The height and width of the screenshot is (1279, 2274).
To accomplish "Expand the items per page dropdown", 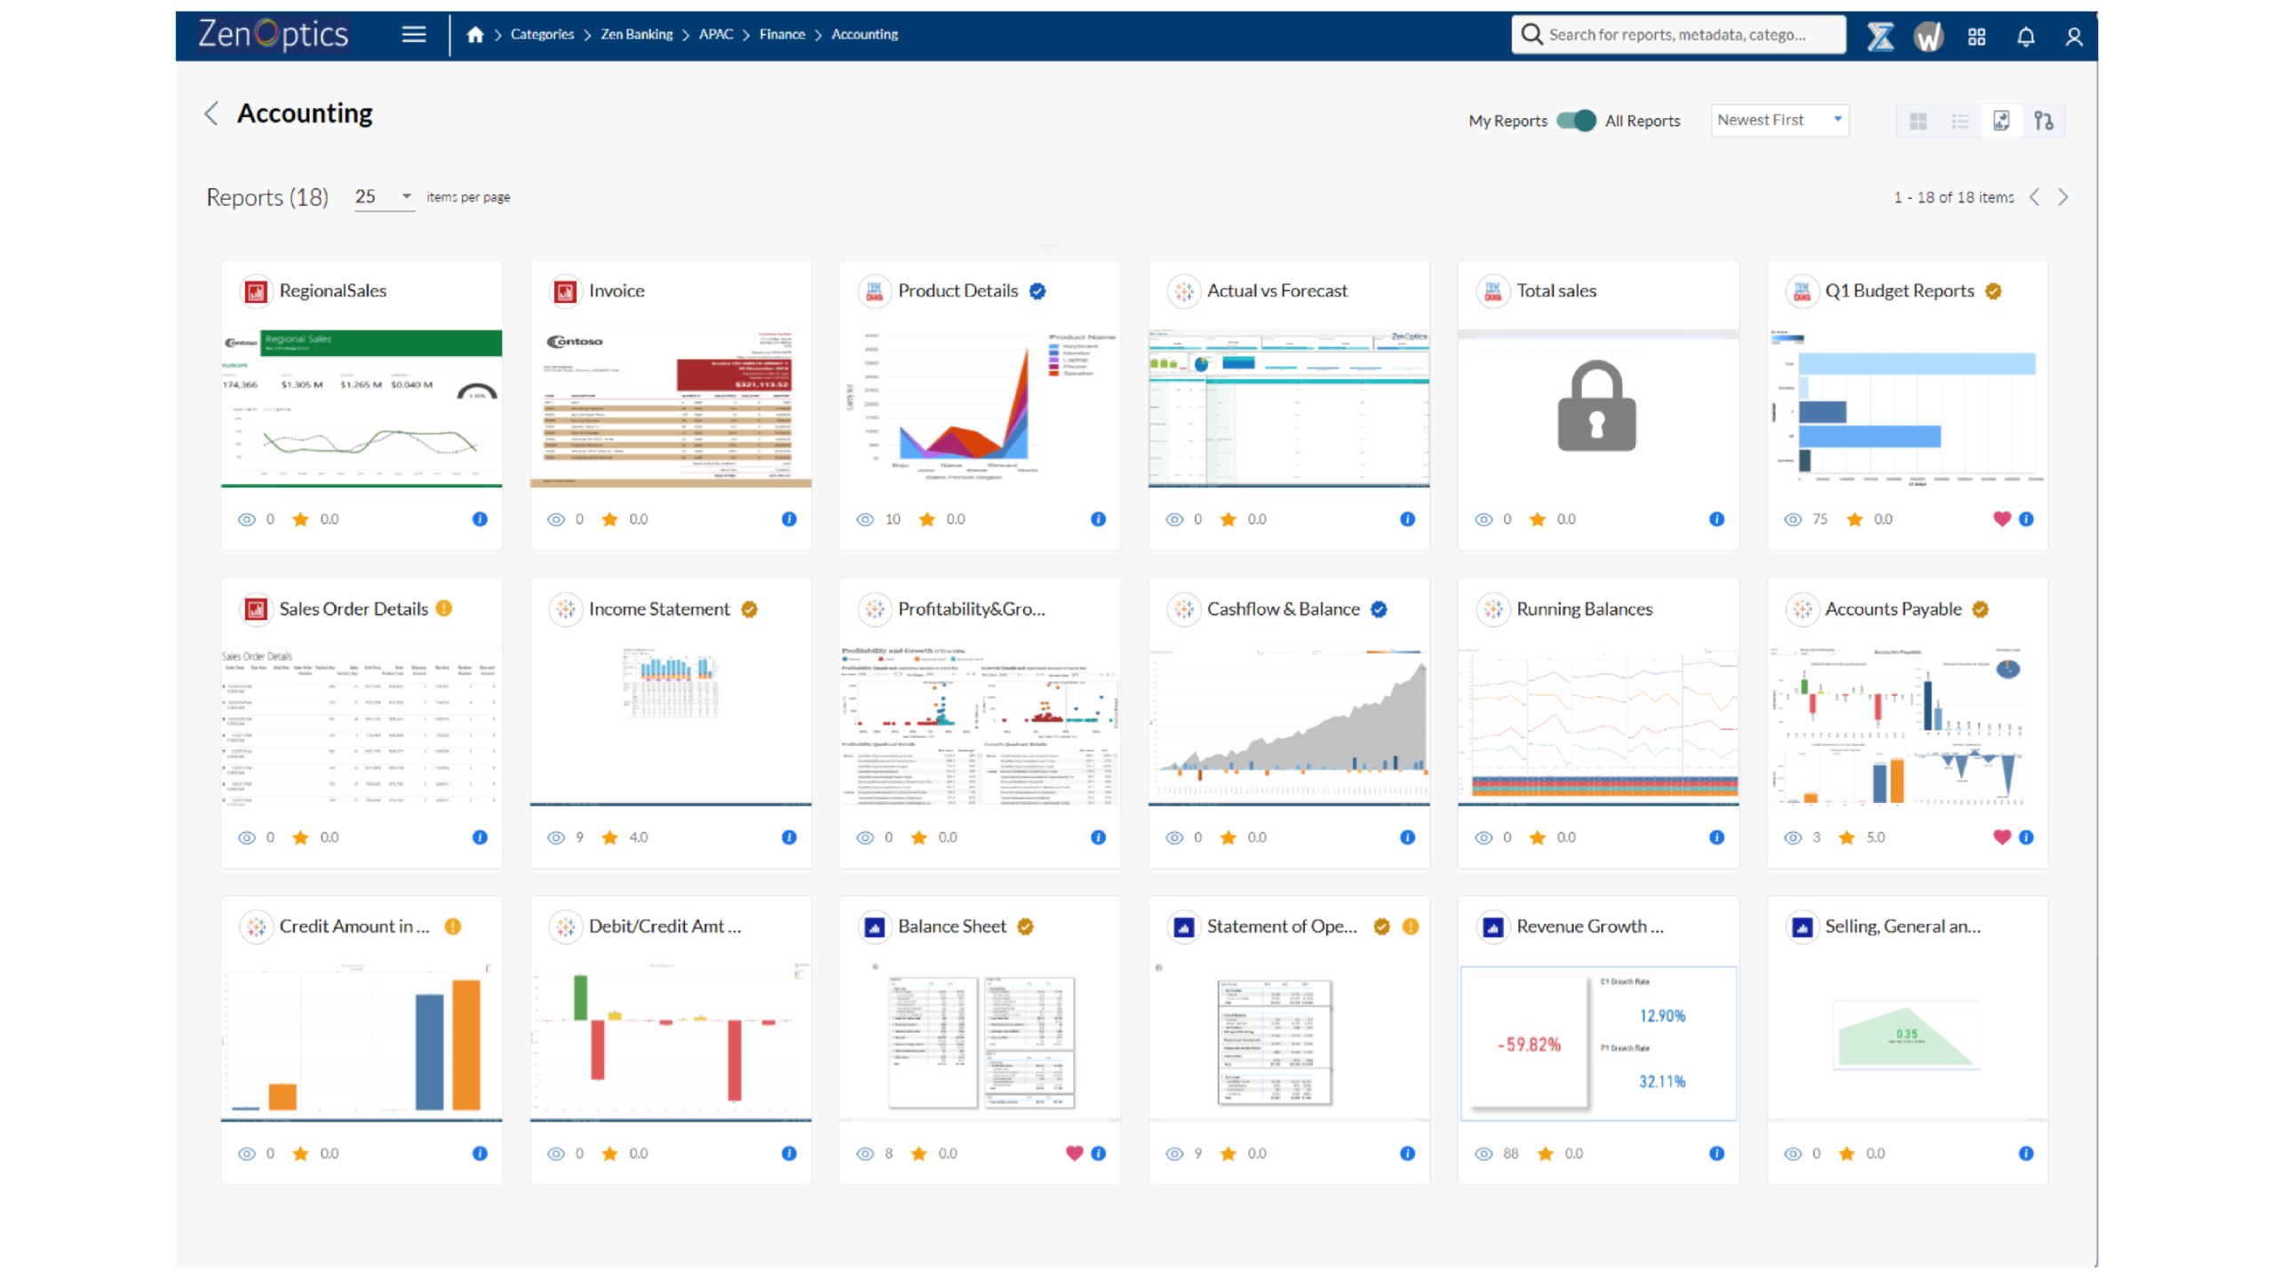I will point(384,196).
